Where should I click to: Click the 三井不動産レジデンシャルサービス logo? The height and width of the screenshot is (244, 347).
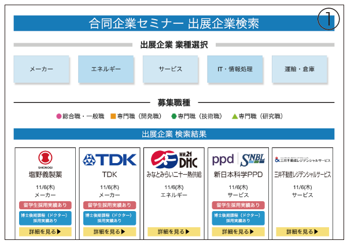(x=302, y=159)
